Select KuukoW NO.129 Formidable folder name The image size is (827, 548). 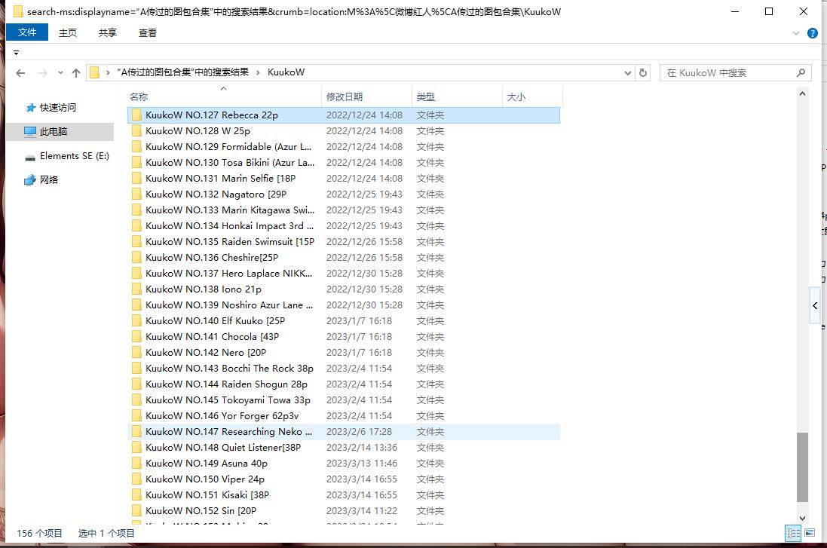click(228, 147)
